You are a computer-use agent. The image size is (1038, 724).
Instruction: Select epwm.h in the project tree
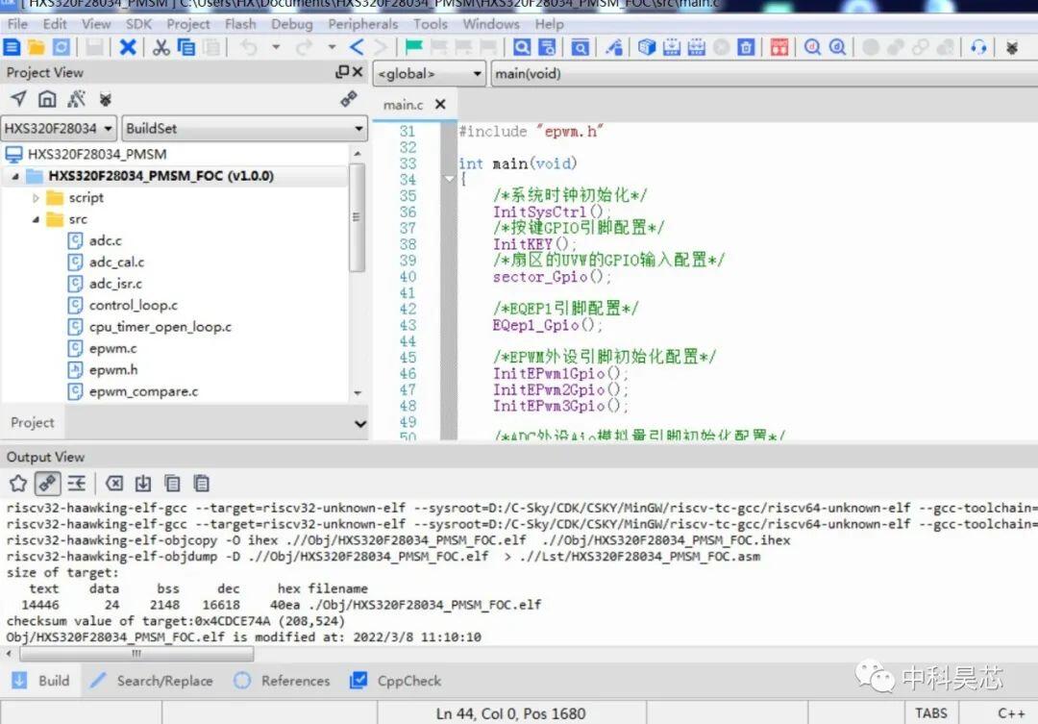[x=113, y=369]
